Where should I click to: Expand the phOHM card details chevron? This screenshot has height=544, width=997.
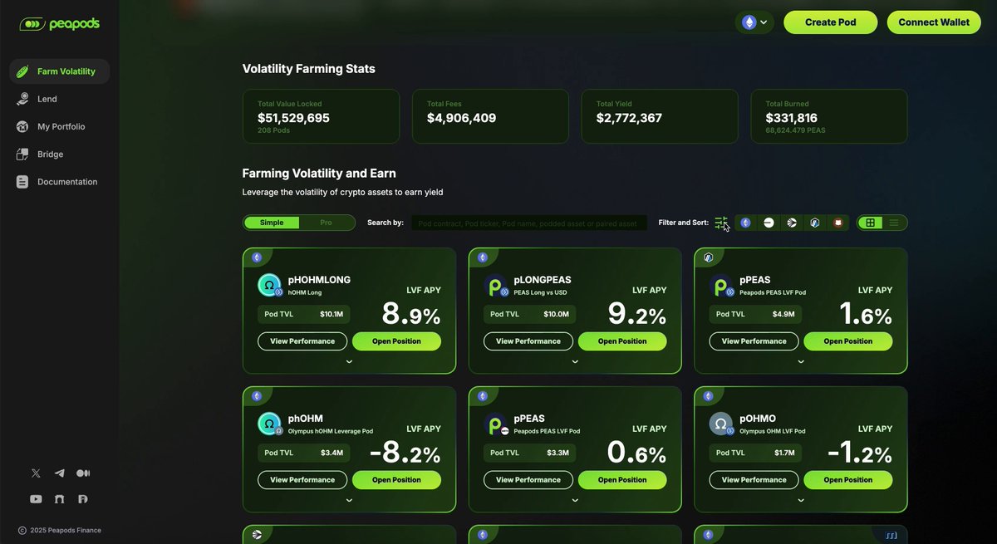349,500
